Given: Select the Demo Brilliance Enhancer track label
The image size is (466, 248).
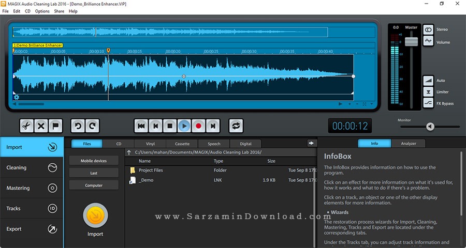Looking at the screenshot, I should (38, 45).
